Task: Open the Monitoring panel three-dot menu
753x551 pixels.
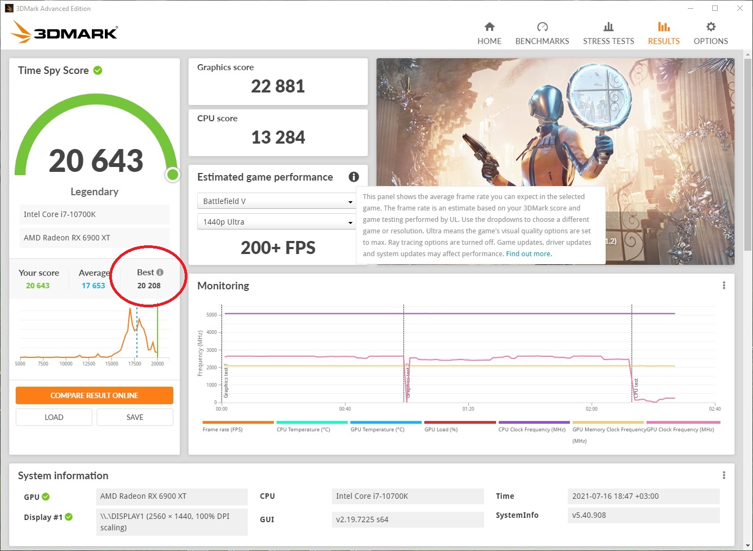Action: pos(724,286)
